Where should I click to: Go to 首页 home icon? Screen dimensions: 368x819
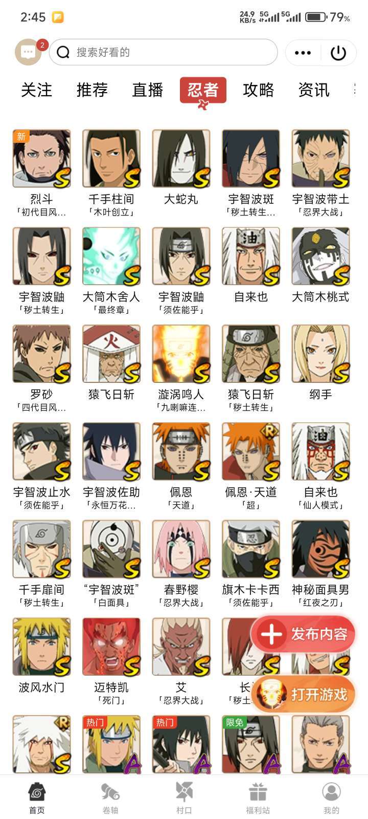[37, 793]
